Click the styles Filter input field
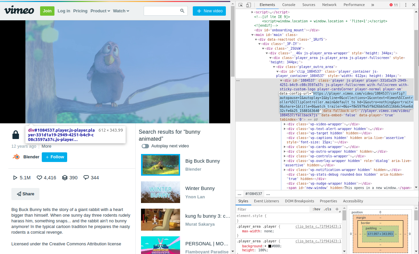This screenshot has height=254, width=419. 273,209
